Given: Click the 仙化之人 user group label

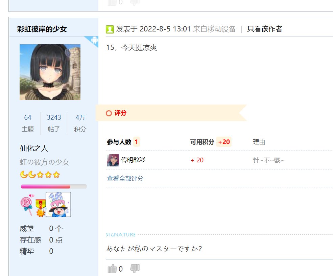Looking at the screenshot, I should 34,148.
